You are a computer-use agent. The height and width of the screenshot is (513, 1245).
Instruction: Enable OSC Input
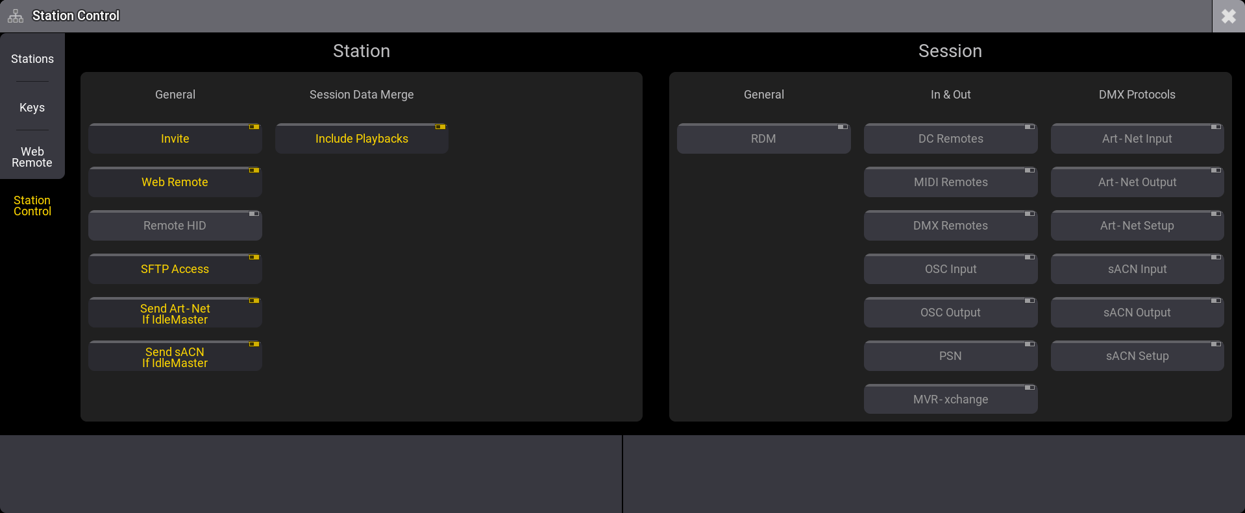pos(950,268)
